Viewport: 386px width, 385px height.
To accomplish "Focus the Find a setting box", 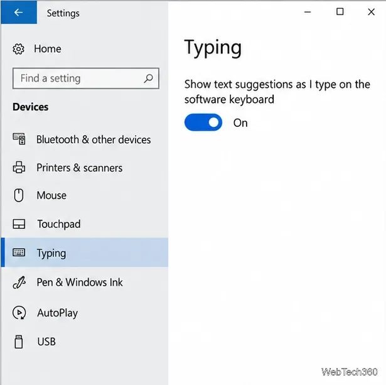I will [x=86, y=79].
